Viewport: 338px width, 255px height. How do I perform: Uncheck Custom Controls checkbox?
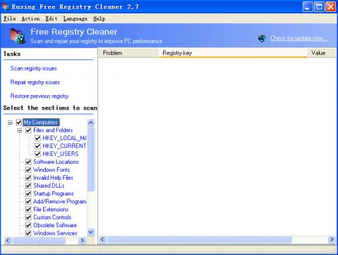[28, 217]
